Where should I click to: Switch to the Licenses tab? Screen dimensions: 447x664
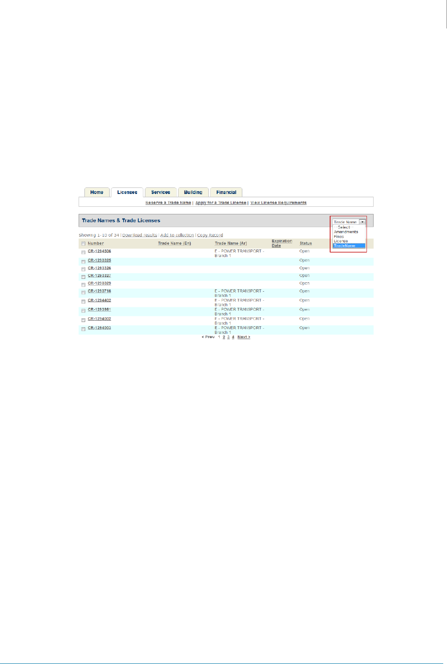[127, 192]
